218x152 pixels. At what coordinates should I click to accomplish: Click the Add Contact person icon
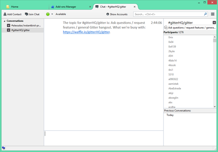tap(5, 14)
